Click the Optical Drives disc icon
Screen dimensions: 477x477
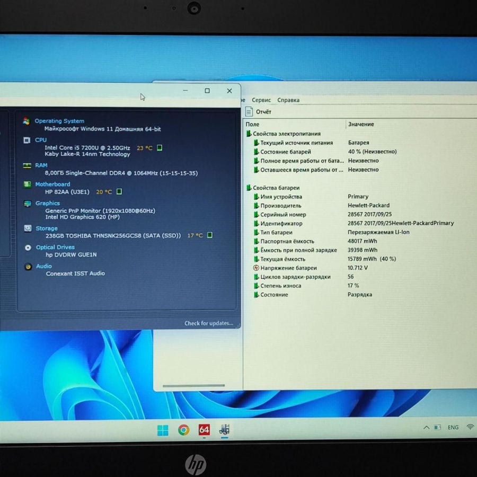[x=28, y=248]
